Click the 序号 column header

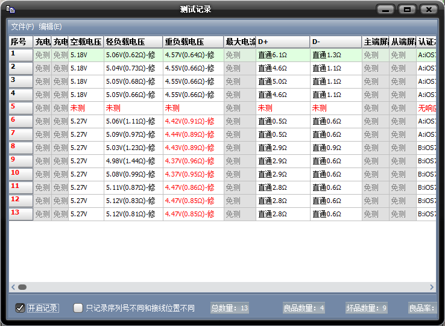coord(21,42)
